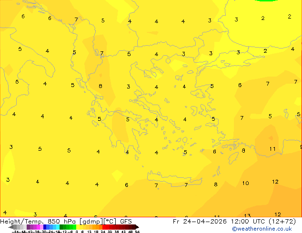Click the '13' temperature value on map
The image size is (302, 233).
pos(247,215)
